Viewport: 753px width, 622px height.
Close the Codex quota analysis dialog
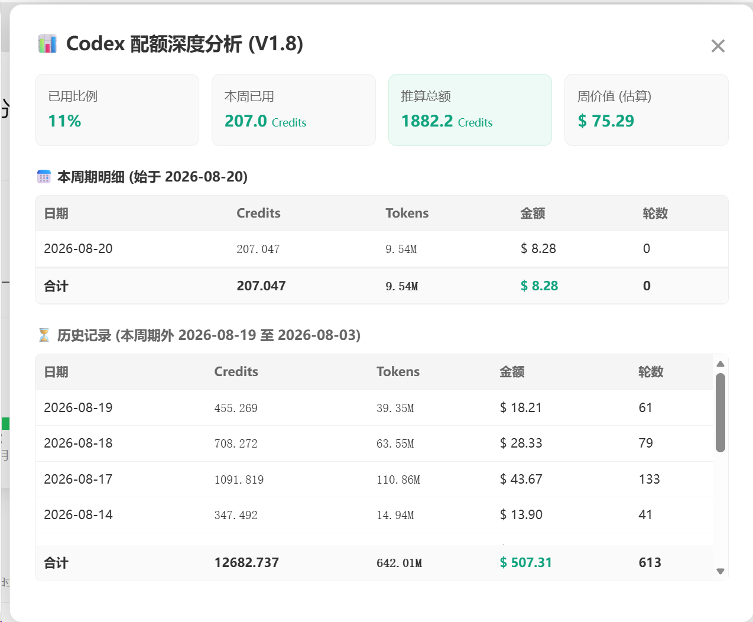point(718,46)
